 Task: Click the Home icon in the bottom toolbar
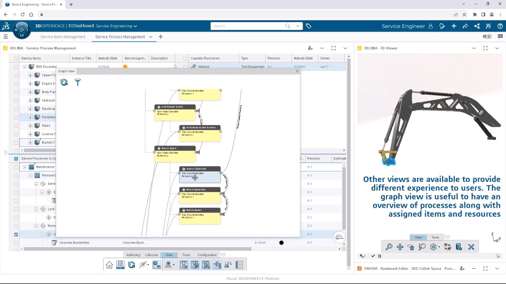pyautogui.click(x=109, y=265)
